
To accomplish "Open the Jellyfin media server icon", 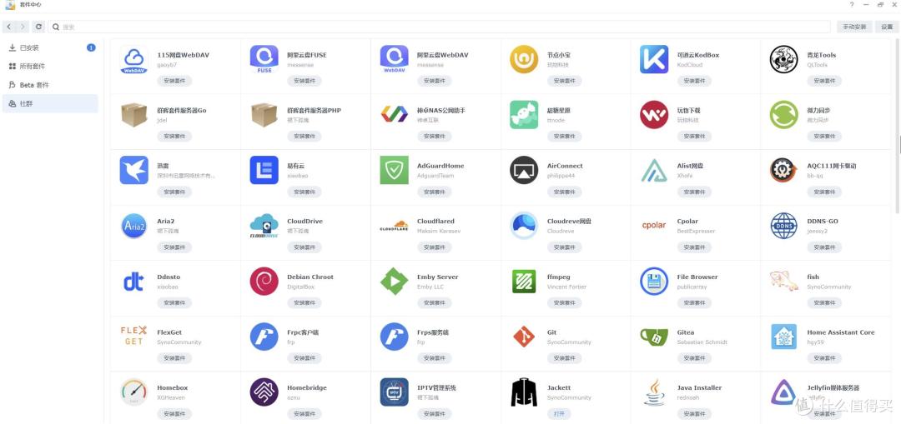I will (783, 392).
